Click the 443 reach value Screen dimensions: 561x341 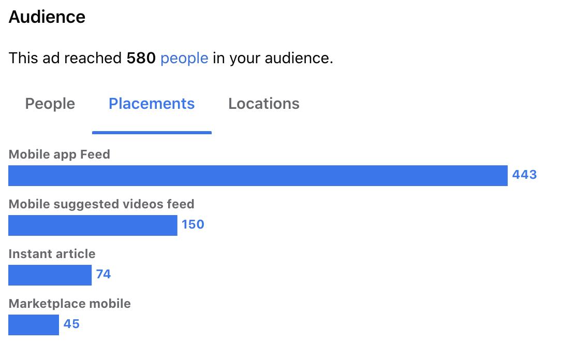(524, 175)
